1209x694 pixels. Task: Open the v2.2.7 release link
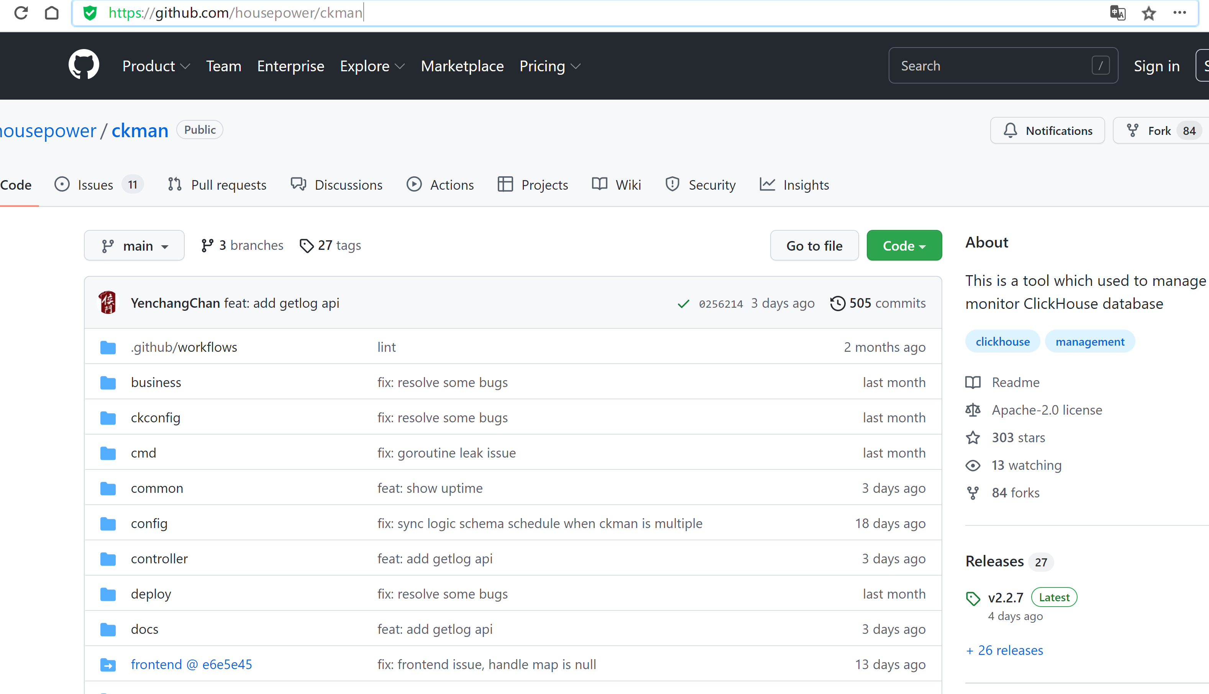(1006, 598)
